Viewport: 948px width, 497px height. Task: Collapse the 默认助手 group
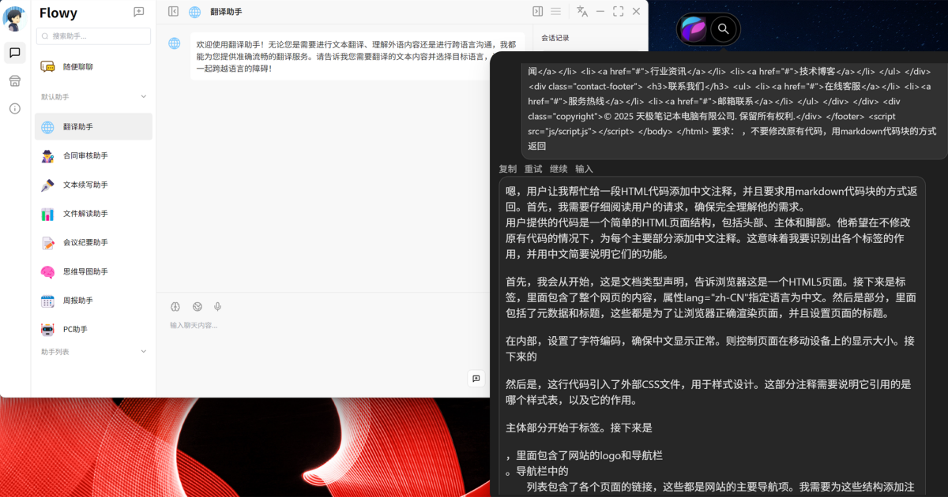[x=143, y=97]
